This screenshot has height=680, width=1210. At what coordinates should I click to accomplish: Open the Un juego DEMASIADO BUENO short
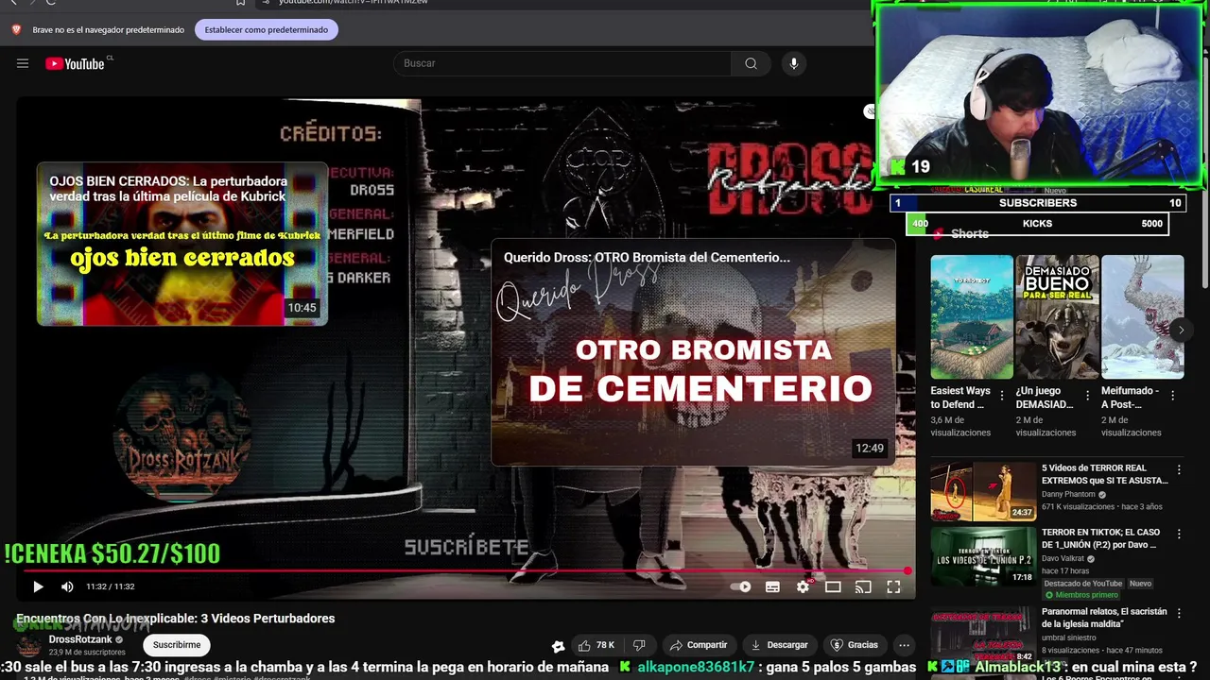point(1057,316)
